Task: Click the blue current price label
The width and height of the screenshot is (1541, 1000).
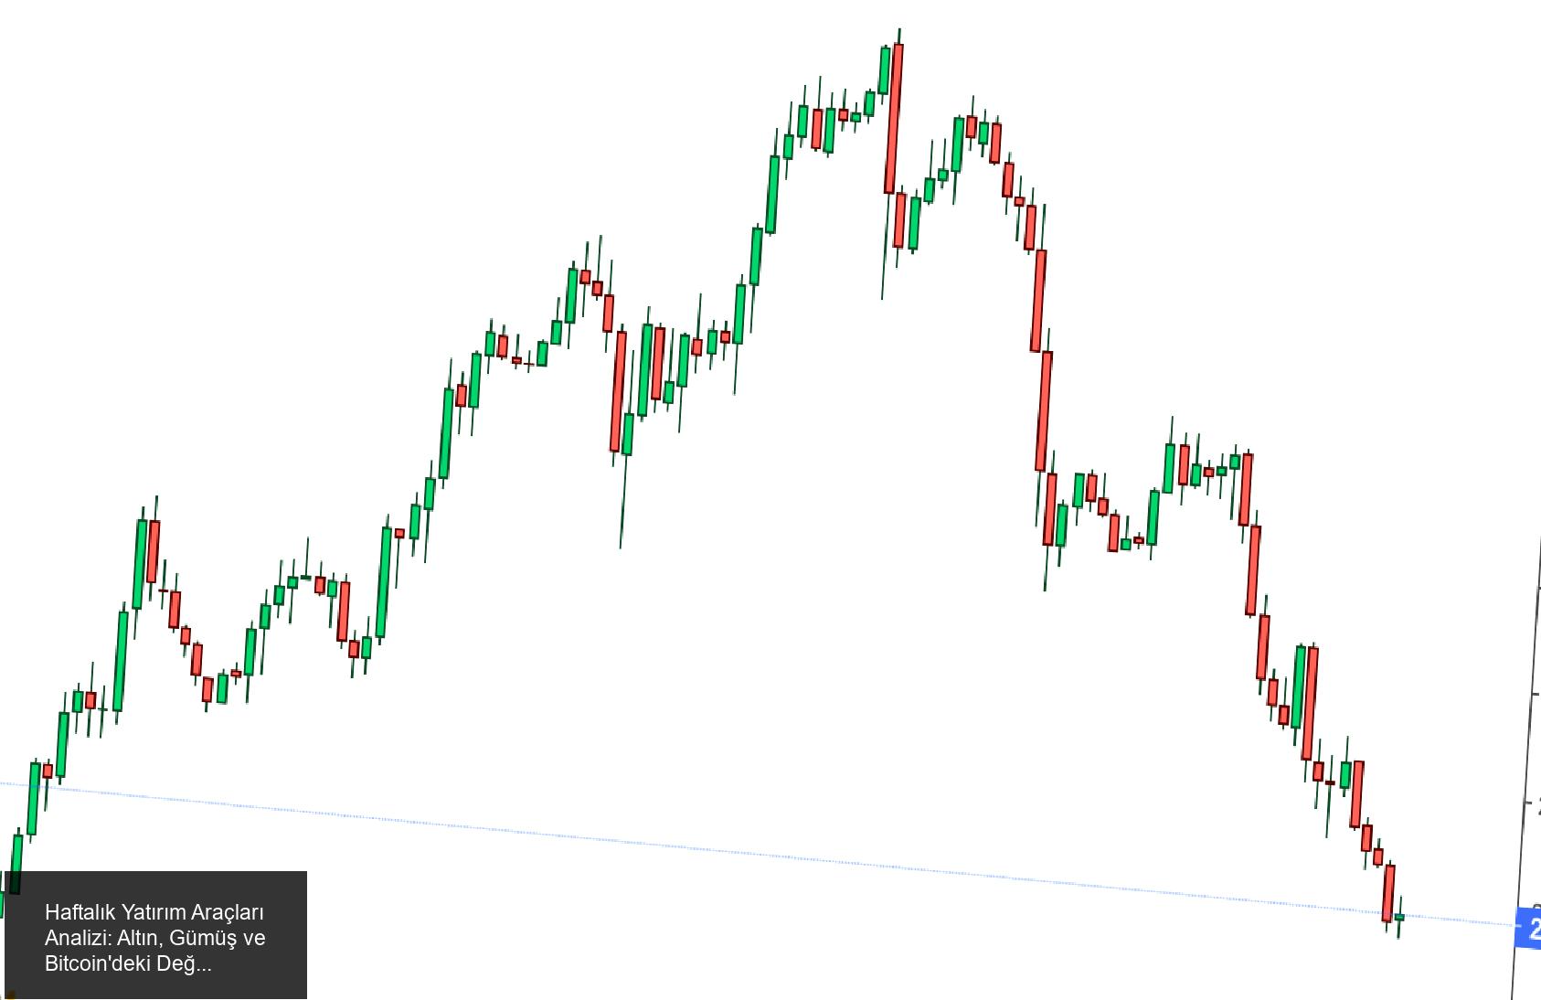Action: pyautogui.click(x=1528, y=930)
